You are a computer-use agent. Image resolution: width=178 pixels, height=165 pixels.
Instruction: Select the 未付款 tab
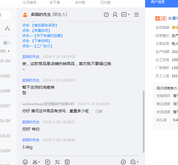80,2
